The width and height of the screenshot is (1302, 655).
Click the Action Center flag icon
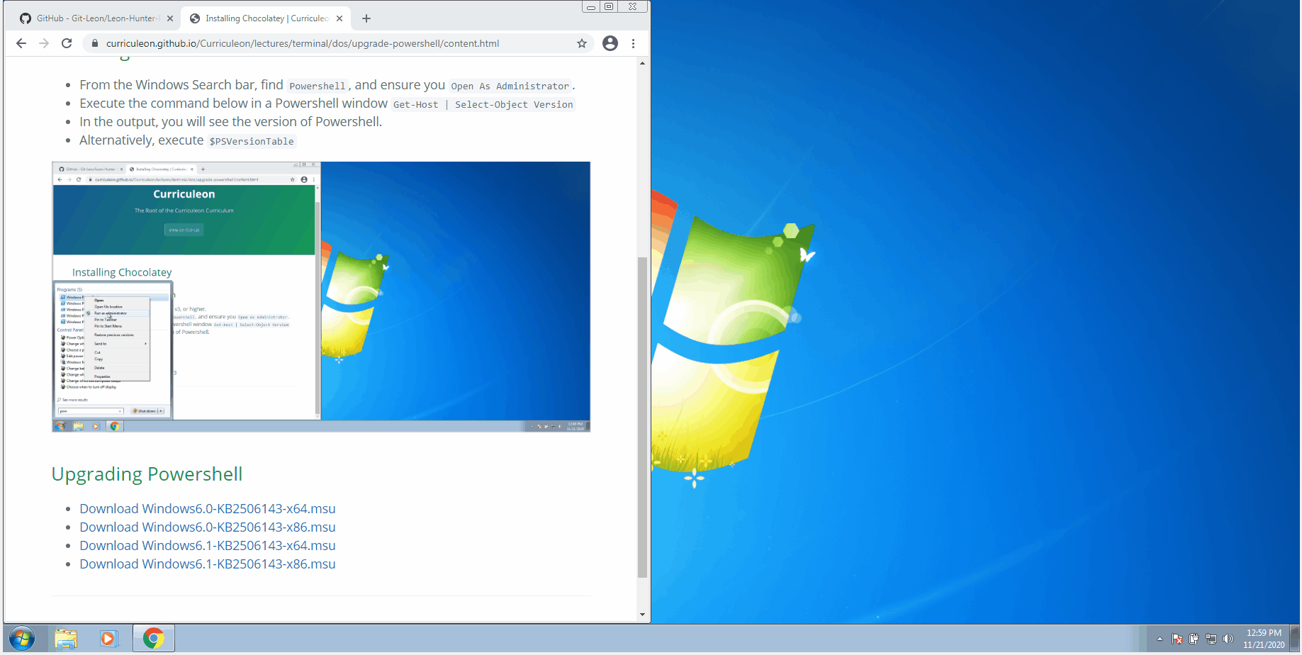point(1177,639)
